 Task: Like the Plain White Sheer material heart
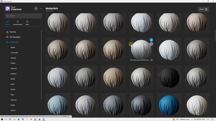pyautogui.click(x=152, y=60)
